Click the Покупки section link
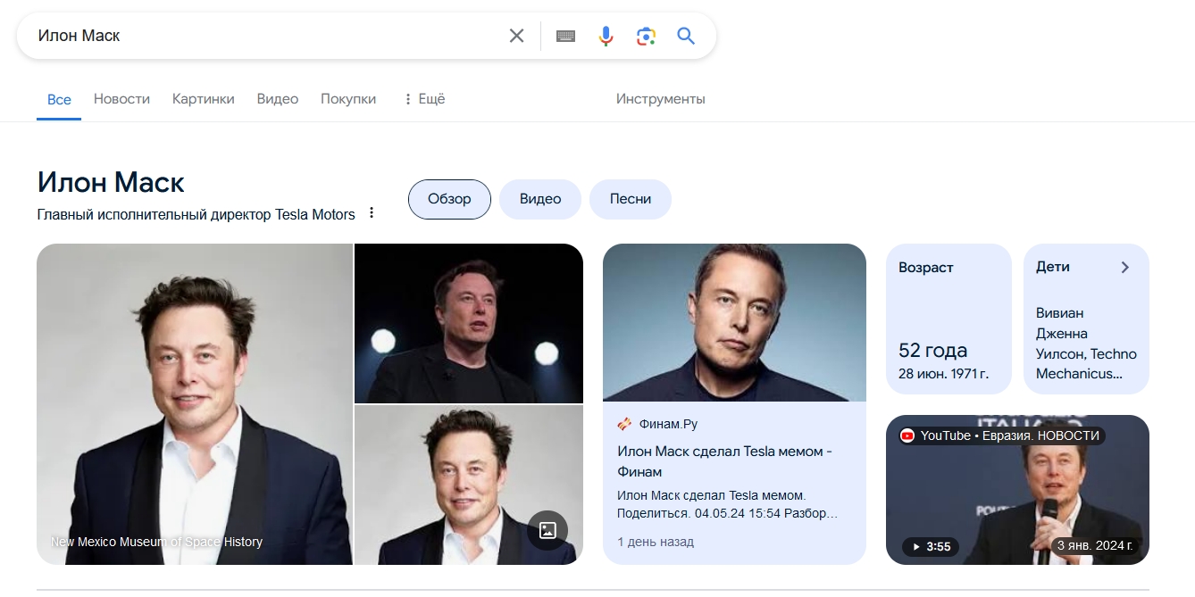Image resolution: width=1195 pixels, height=597 pixels. 348,98
